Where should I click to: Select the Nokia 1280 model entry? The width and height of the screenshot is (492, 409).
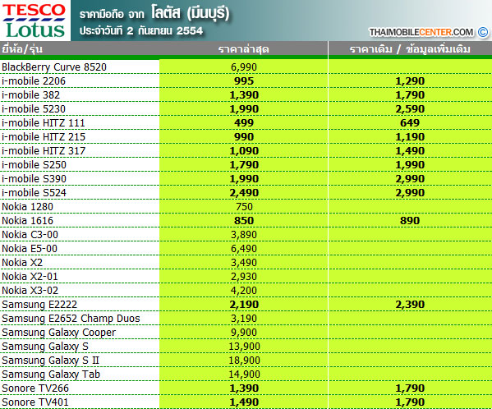point(27,207)
